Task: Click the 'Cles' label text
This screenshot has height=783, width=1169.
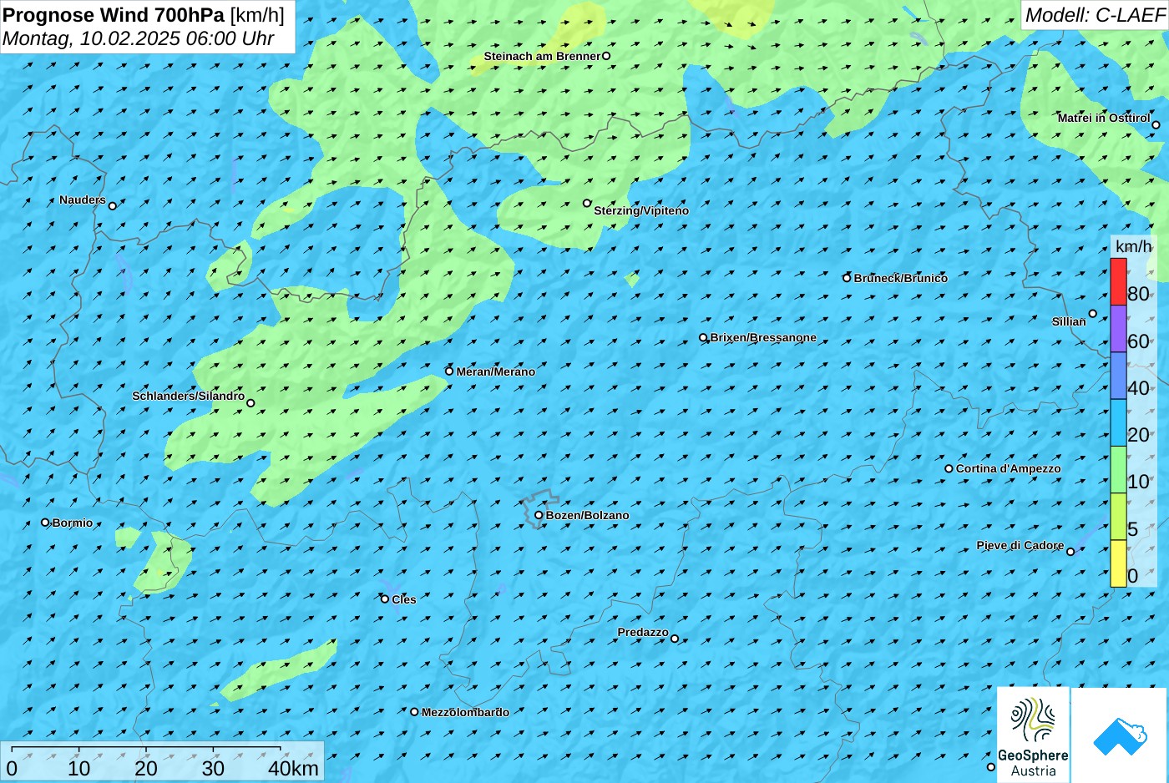Action: (404, 599)
